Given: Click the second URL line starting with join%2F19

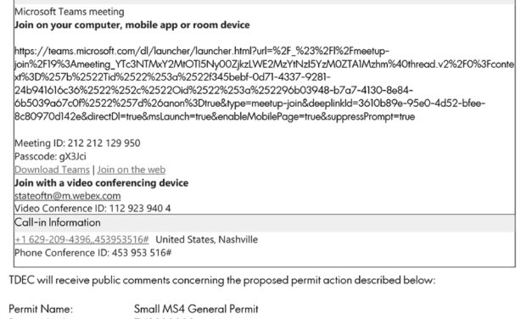Looking at the screenshot, I should click(265, 64).
